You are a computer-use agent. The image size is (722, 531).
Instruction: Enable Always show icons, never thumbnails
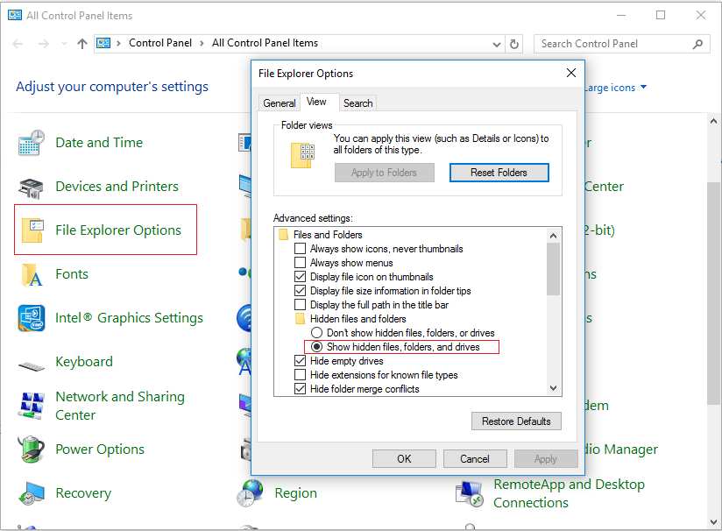[x=301, y=249]
